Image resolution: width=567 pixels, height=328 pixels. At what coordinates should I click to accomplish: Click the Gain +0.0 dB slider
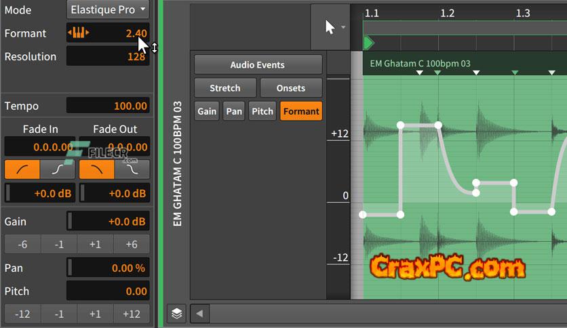pyautogui.click(x=108, y=221)
